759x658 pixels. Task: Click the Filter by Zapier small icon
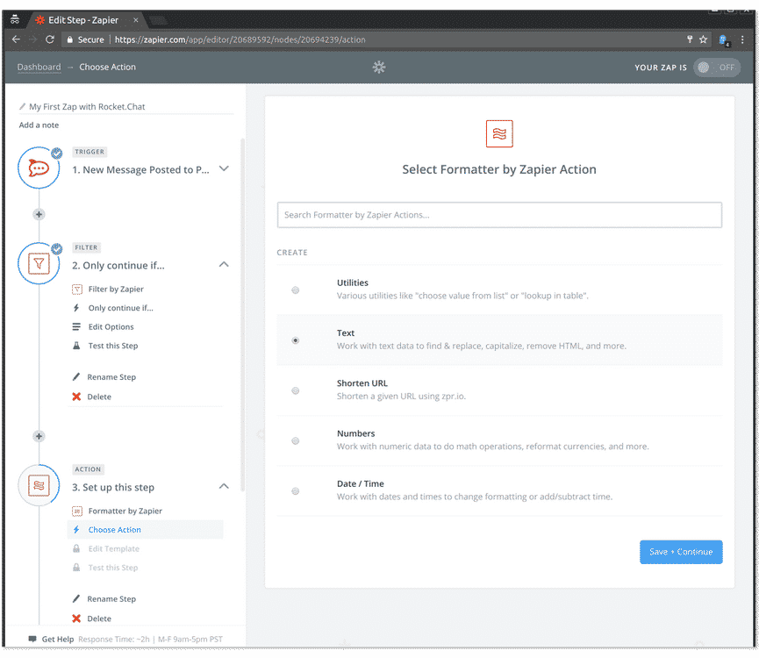pyautogui.click(x=77, y=290)
